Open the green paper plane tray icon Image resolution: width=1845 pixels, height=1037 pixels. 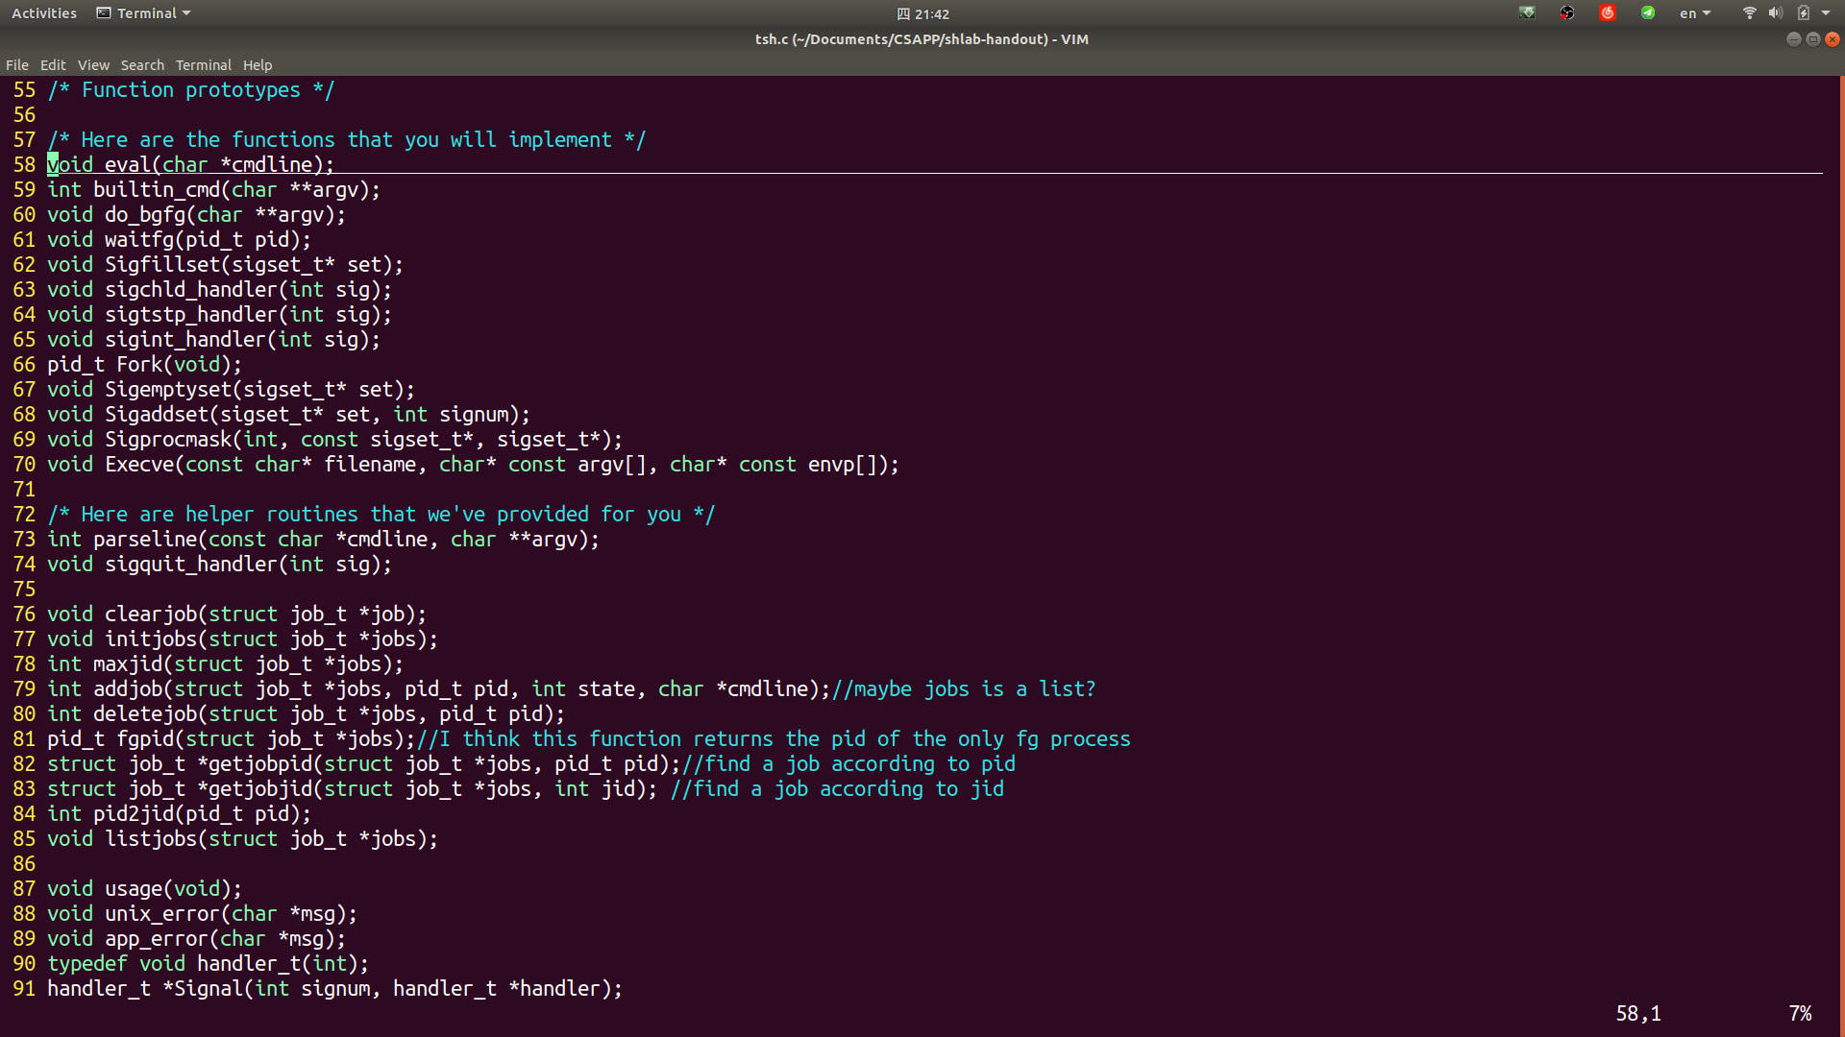[1648, 13]
